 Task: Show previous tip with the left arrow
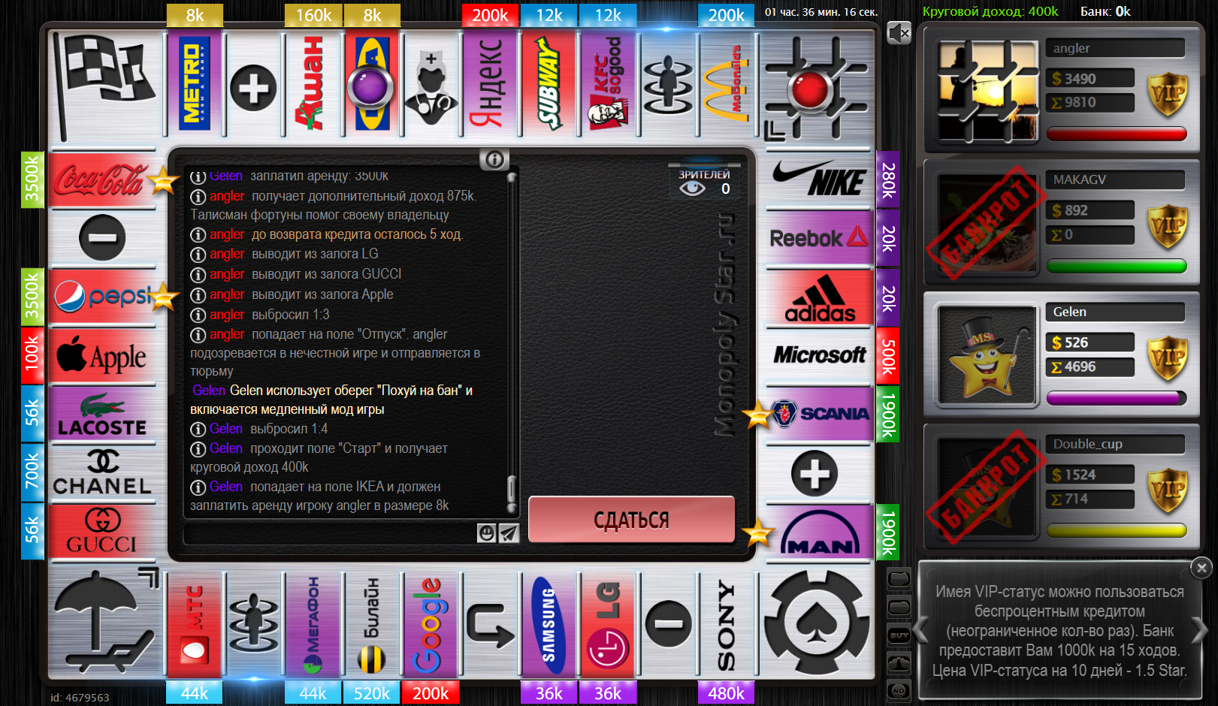tap(922, 629)
